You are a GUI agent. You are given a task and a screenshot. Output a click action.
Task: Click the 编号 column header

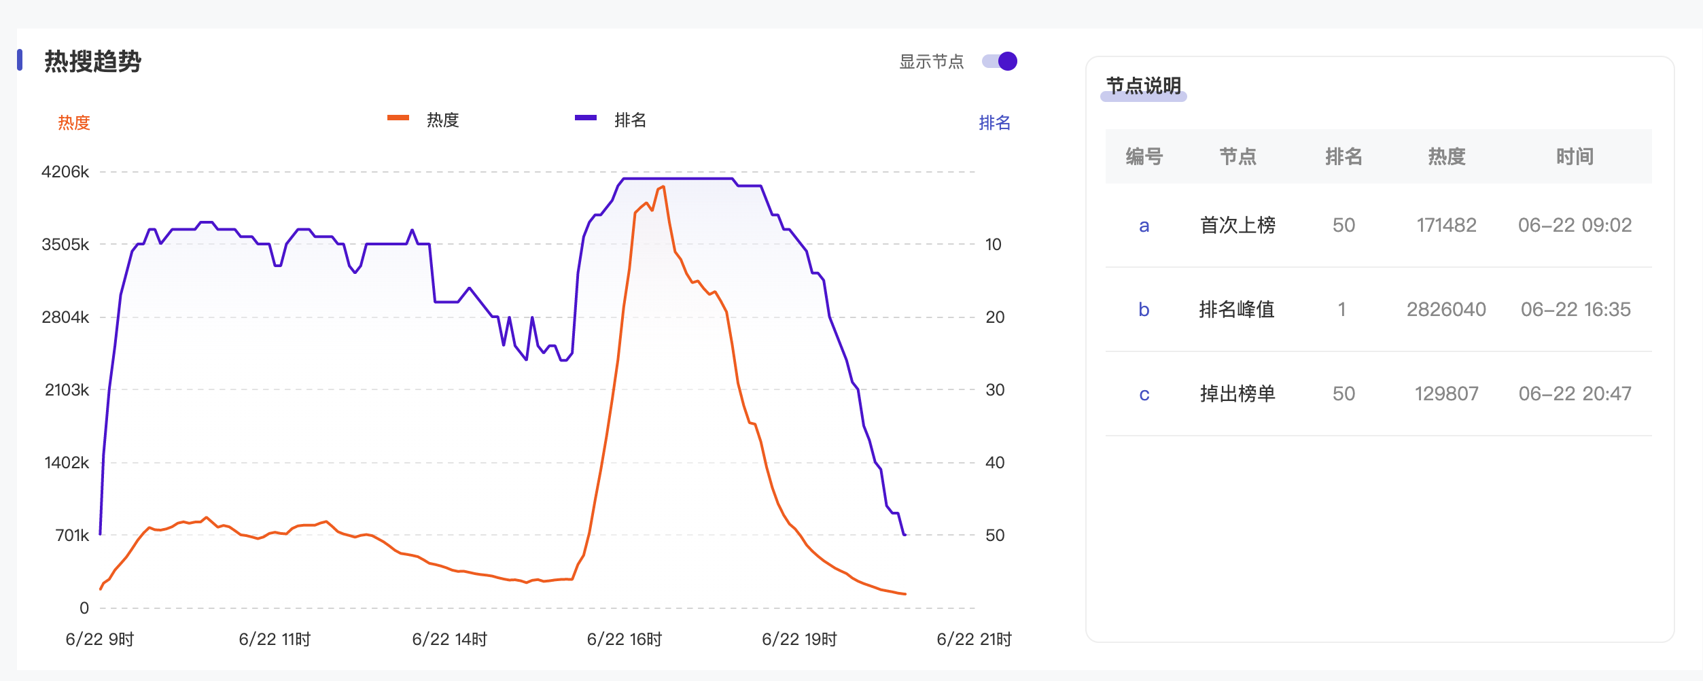pos(1144,156)
